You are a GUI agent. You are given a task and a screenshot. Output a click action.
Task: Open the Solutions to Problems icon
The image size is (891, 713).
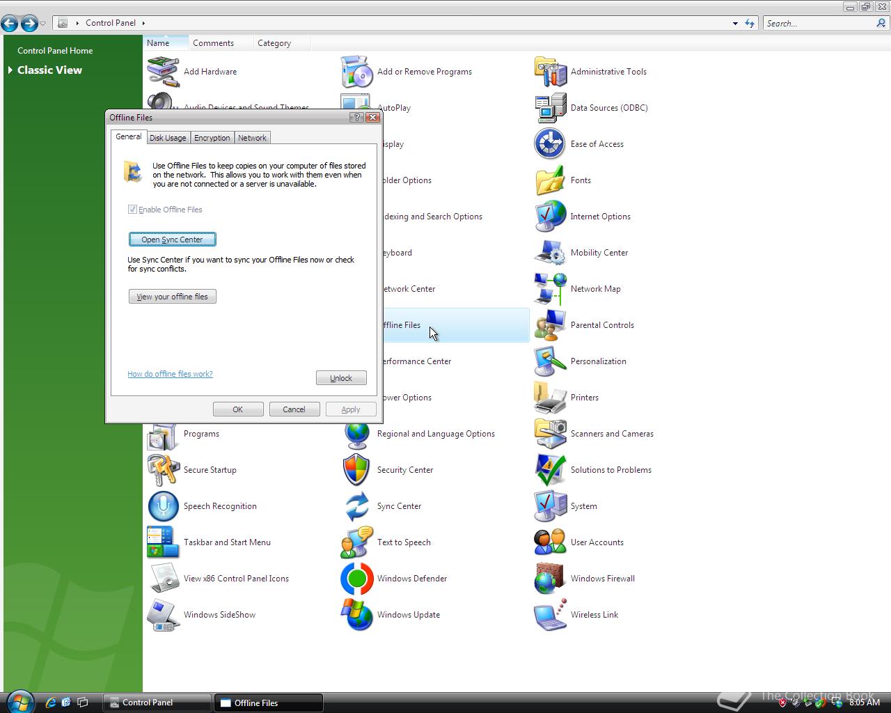pyautogui.click(x=550, y=470)
